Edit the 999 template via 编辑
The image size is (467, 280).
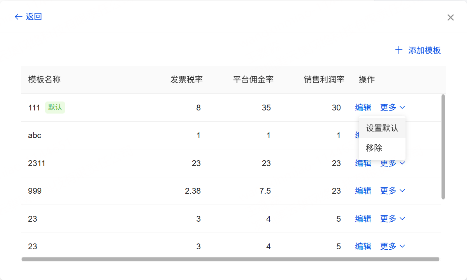pos(363,191)
